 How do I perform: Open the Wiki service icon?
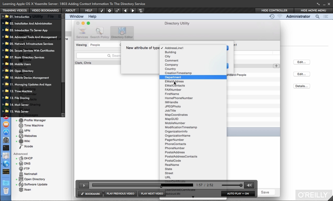pyautogui.click(x=21, y=141)
